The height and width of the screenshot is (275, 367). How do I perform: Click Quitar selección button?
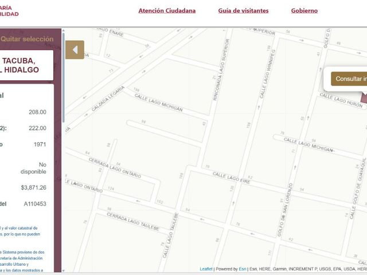(27, 39)
